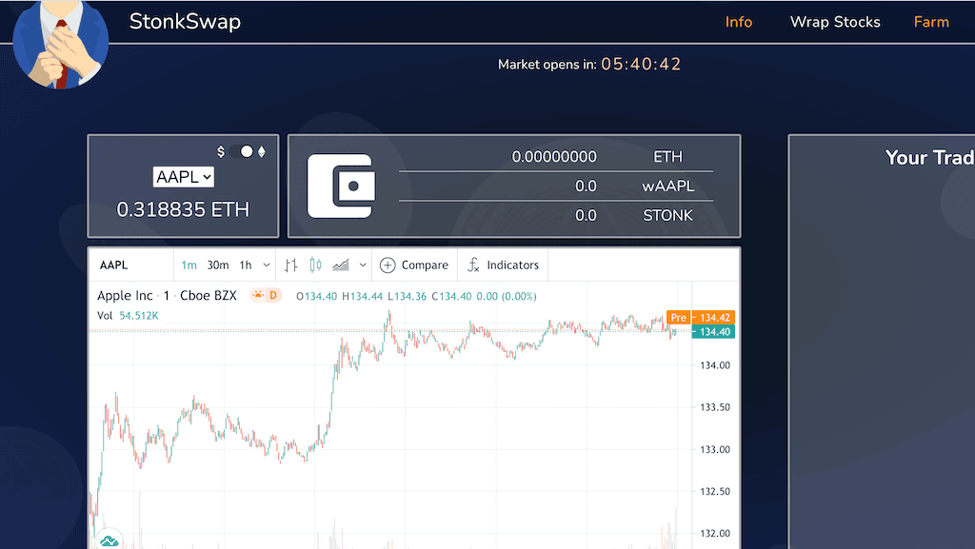Open the AAPL stock selector dropdown
The height and width of the screenshot is (549, 975).
pos(184,177)
